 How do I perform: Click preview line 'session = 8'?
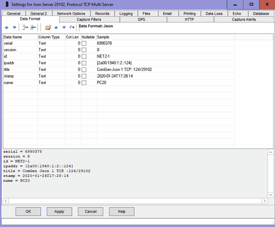pyautogui.click(x=16, y=156)
